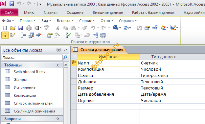Image resolution: width=205 pixels, height=124 pixels.
Task: Run the ABC spelling check
Action: (47, 28)
